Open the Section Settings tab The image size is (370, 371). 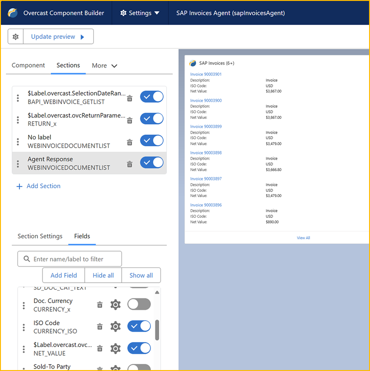tap(40, 236)
